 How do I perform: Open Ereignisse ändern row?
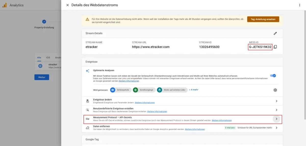(x=182, y=101)
